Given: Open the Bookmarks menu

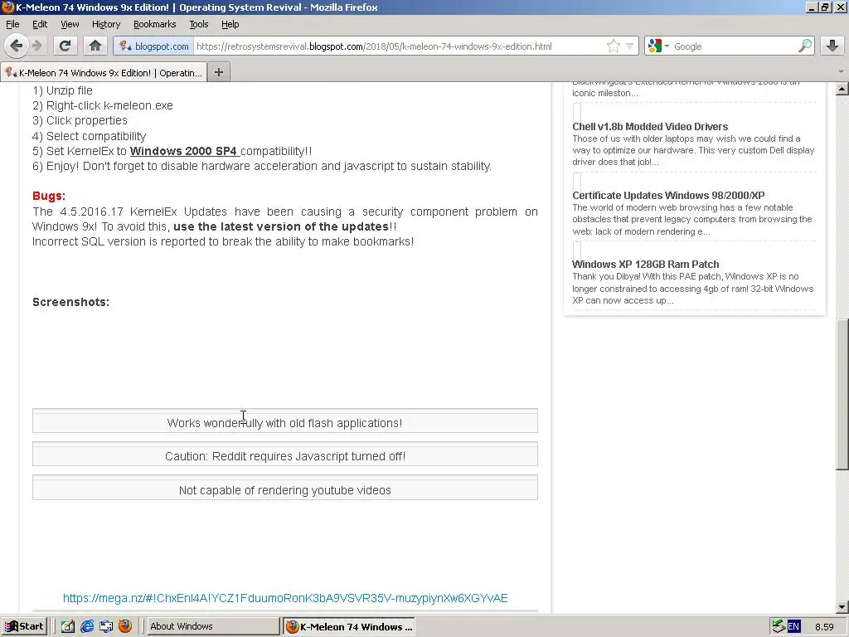Looking at the screenshot, I should click(154, 24).
